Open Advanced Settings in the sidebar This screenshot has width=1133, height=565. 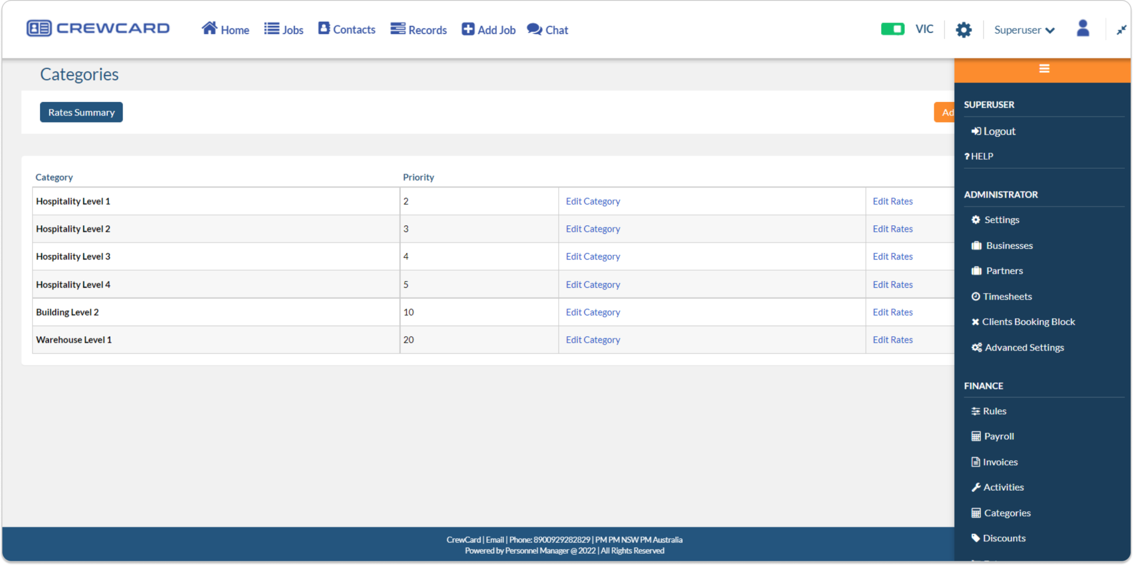click(x=1024, y=347)
